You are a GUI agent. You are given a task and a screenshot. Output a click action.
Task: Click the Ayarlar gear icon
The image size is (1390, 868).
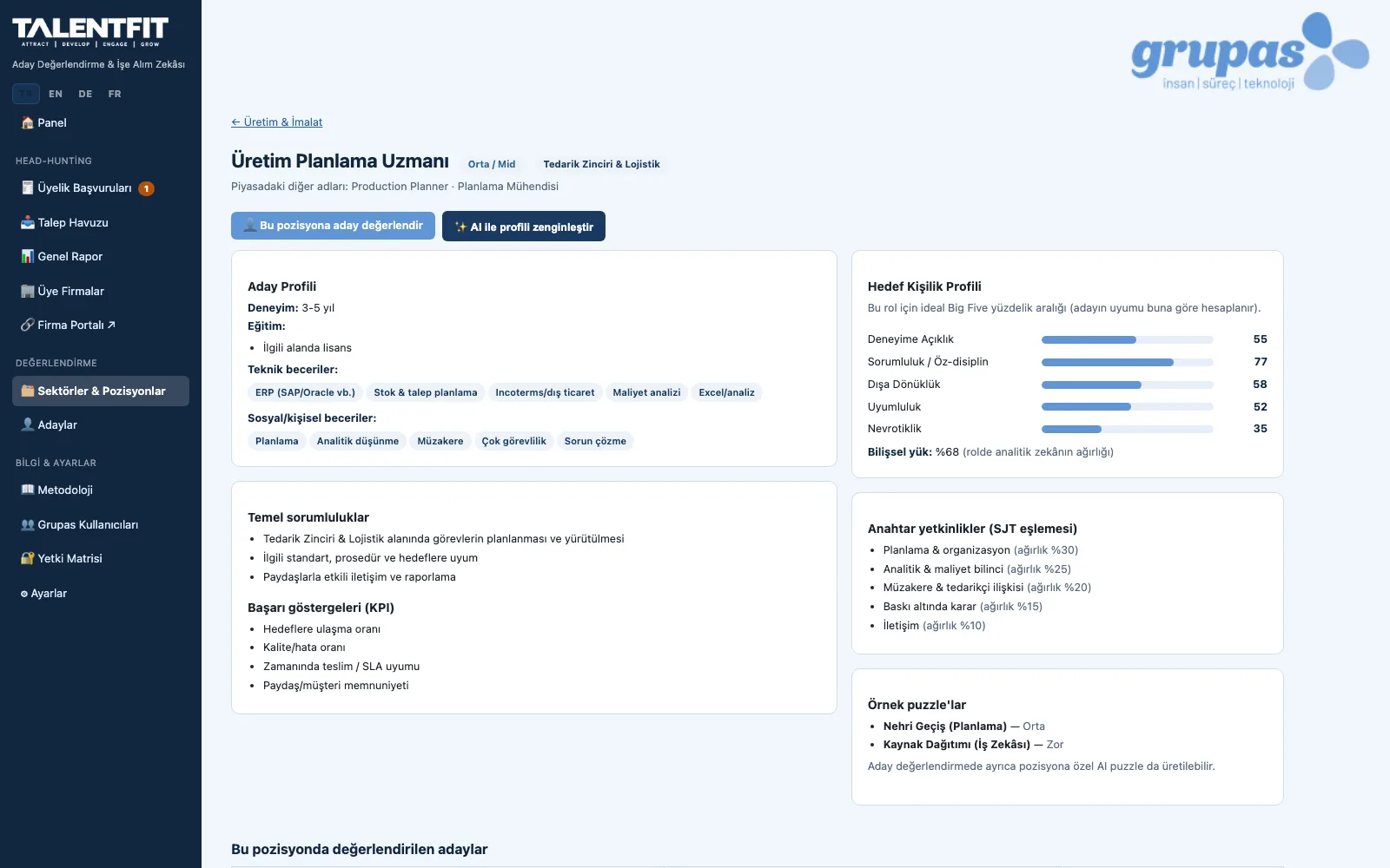coord(24,594)
